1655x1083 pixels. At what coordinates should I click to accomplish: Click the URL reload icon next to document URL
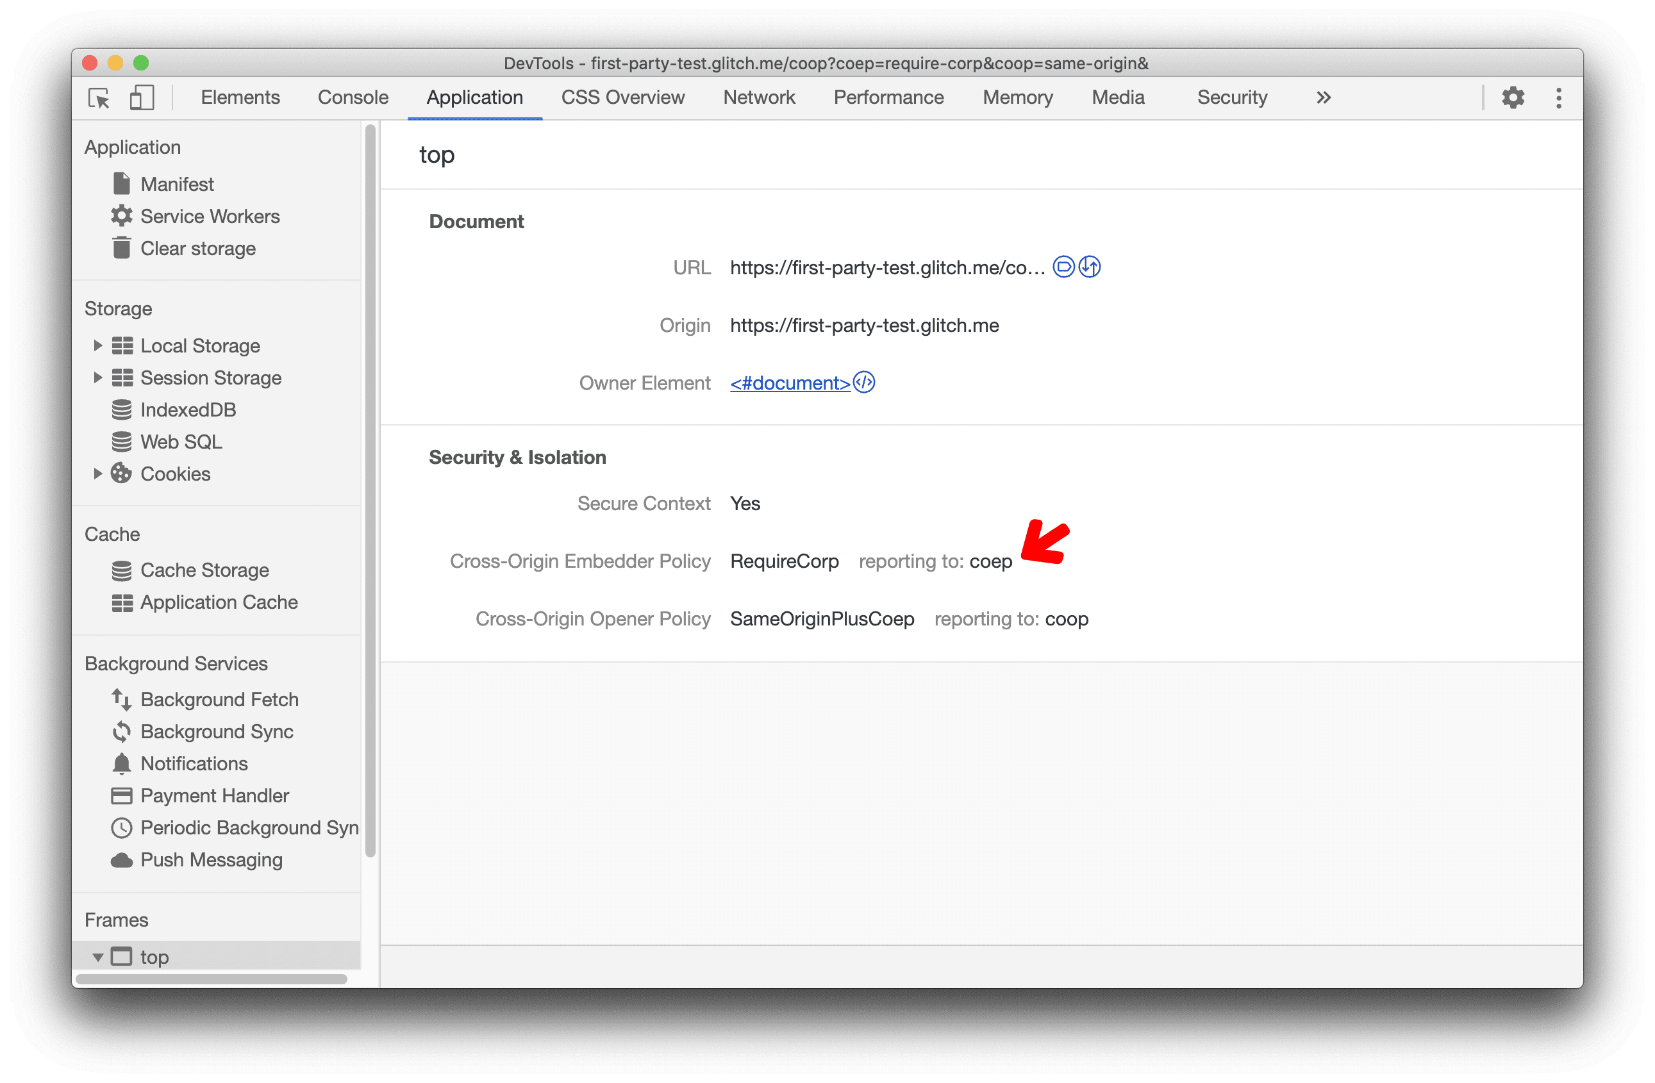(1090, 267)
